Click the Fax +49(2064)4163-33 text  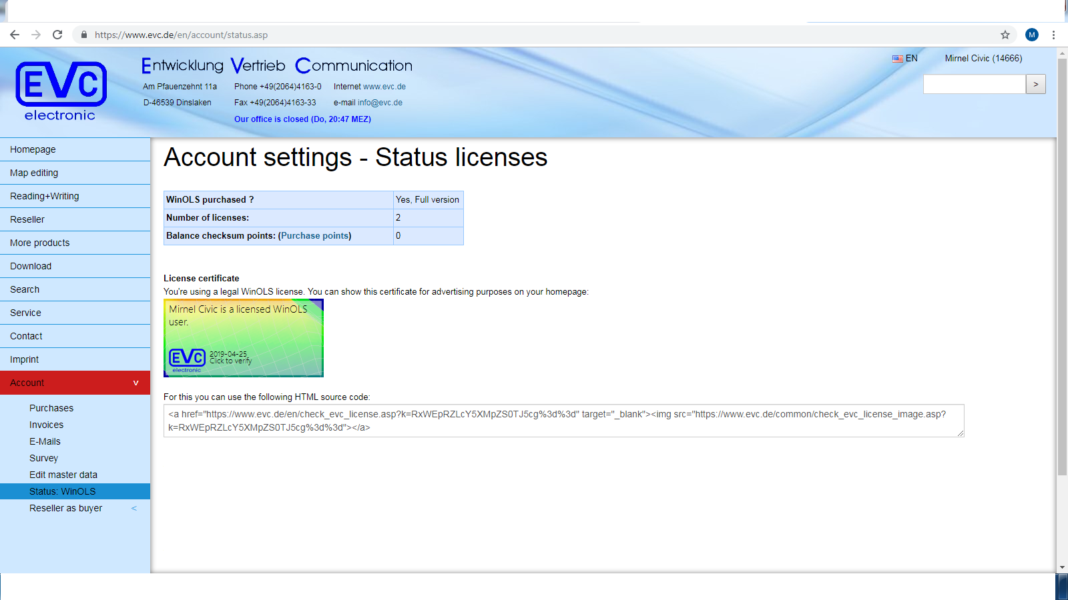click(x=275, y=103)
